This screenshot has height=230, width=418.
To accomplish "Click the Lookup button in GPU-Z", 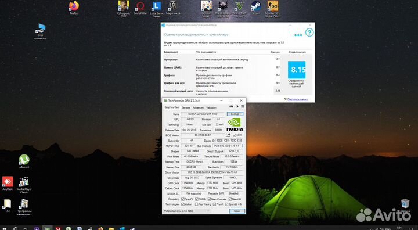I will tap(235, 114).
